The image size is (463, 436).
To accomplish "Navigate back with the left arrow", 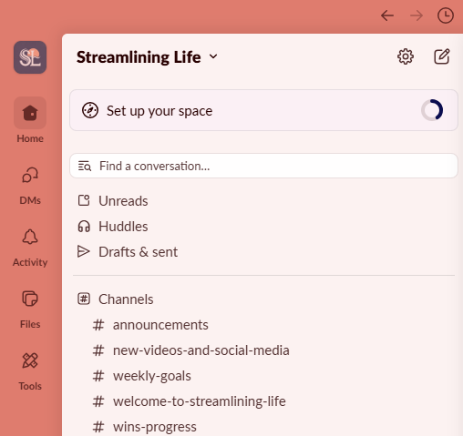I will coord(387,15).
